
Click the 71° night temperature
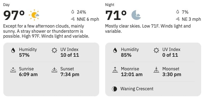point(116,15)
